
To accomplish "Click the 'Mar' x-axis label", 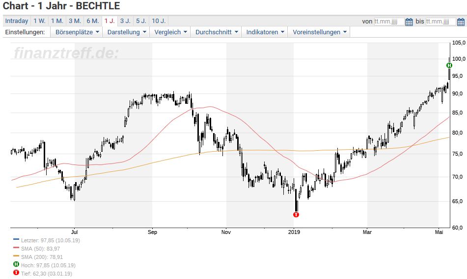I will 367,232.
